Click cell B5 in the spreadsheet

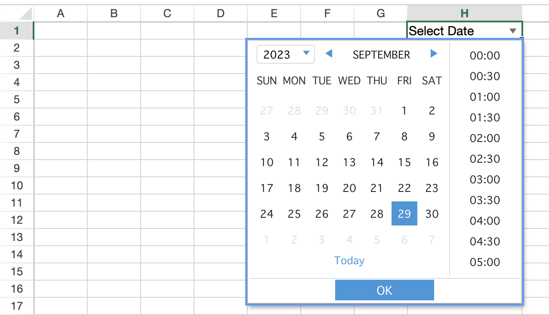(x=114, y=99)
